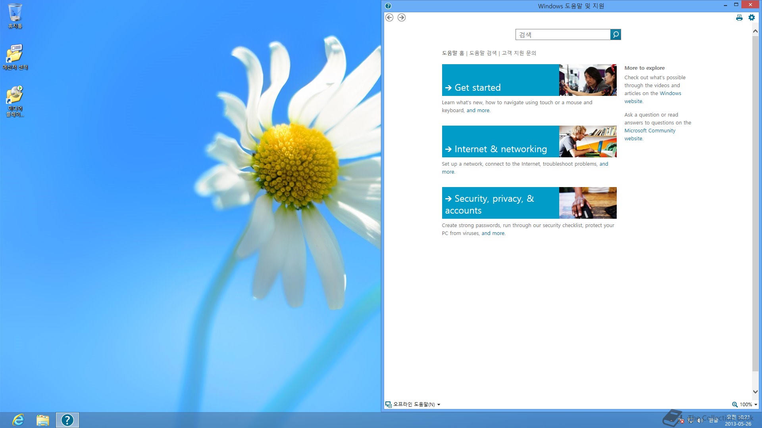Open the 도움말 홈 link
Screen dimensions: 762x428
click(453, 53)
